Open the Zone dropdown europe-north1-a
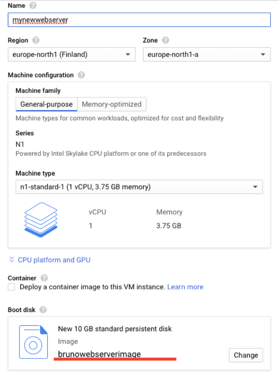This screenshot has width=279, height=377. (x=207, y=54)
